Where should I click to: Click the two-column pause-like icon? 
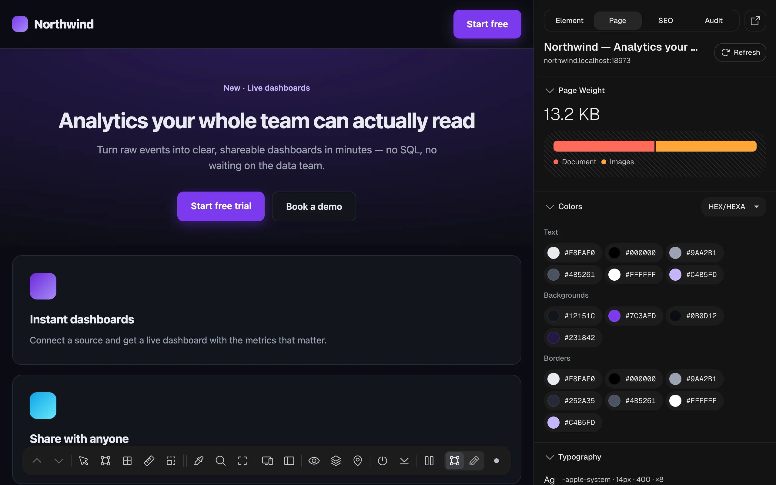pos(429,461)
